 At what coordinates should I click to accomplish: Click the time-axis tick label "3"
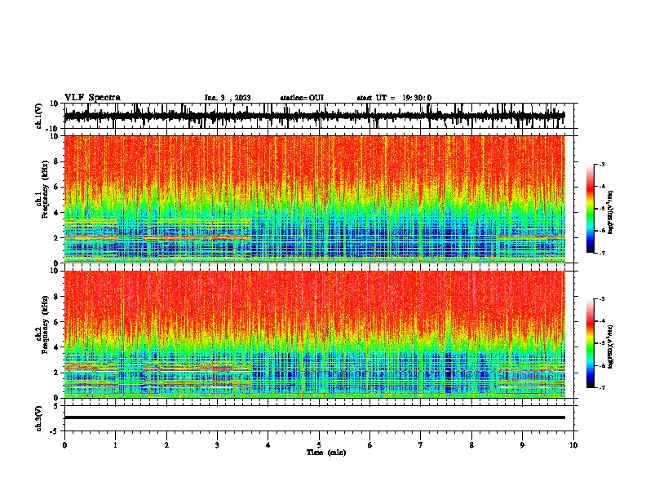[217, 445]
